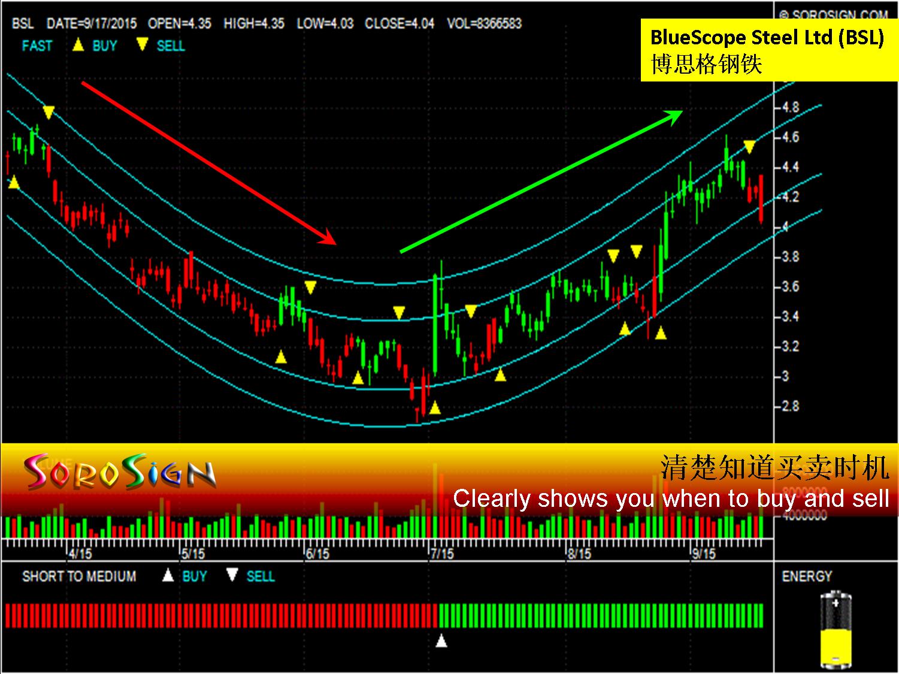Click the OPEN=4.35 header value
Viewport: 899px width, 674px height.
(180, 24)
